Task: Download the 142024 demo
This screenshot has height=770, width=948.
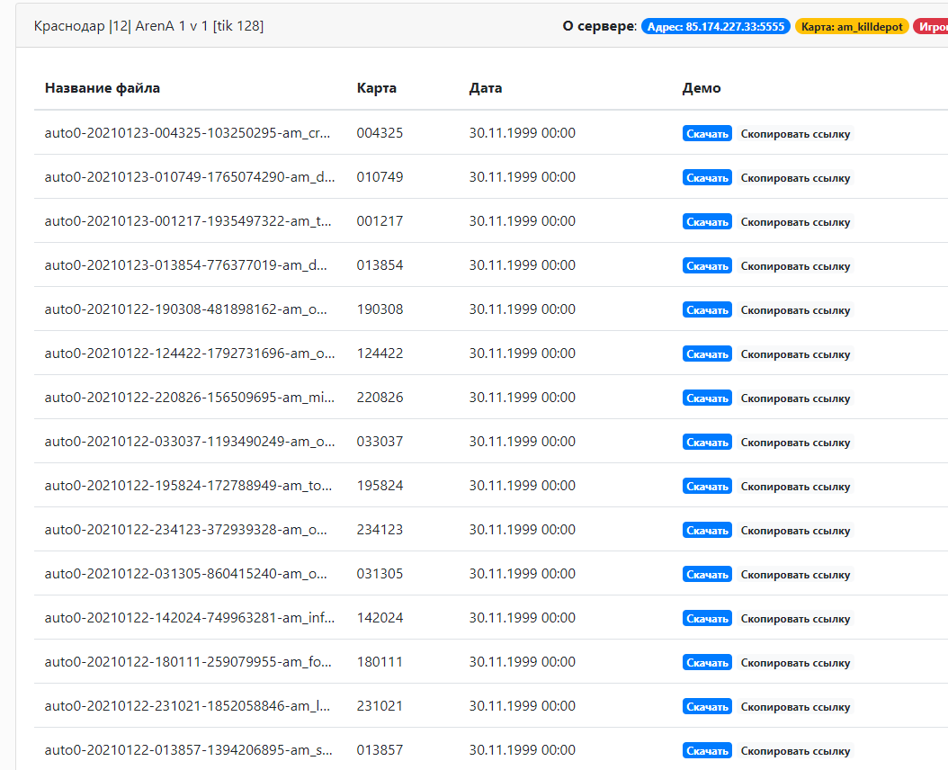Action: click(x=707, y=620)
